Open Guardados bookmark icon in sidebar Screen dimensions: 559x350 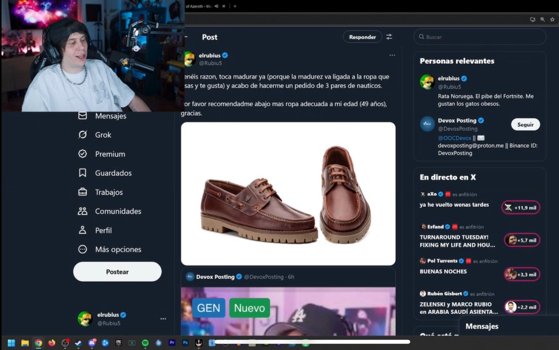click(x=82, y=173)
